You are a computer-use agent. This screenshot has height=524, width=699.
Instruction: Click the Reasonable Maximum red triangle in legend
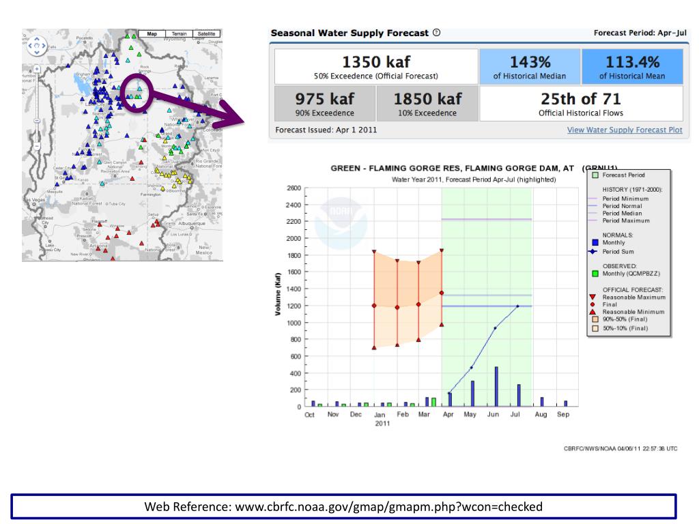pos(592,297)
